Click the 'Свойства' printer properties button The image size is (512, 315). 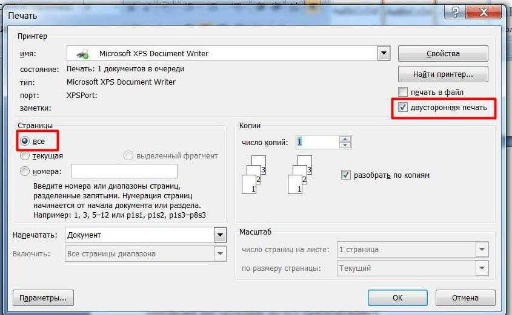coord(443,54)
